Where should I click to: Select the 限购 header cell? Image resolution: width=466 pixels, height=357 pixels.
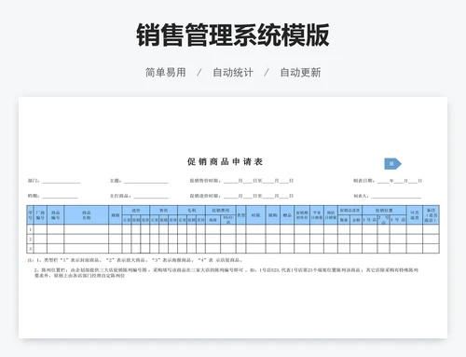pyautogui.click(x=273, y=215)
